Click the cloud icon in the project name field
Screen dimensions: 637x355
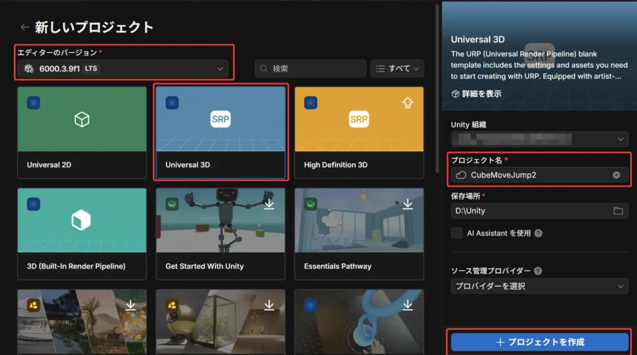461,175
